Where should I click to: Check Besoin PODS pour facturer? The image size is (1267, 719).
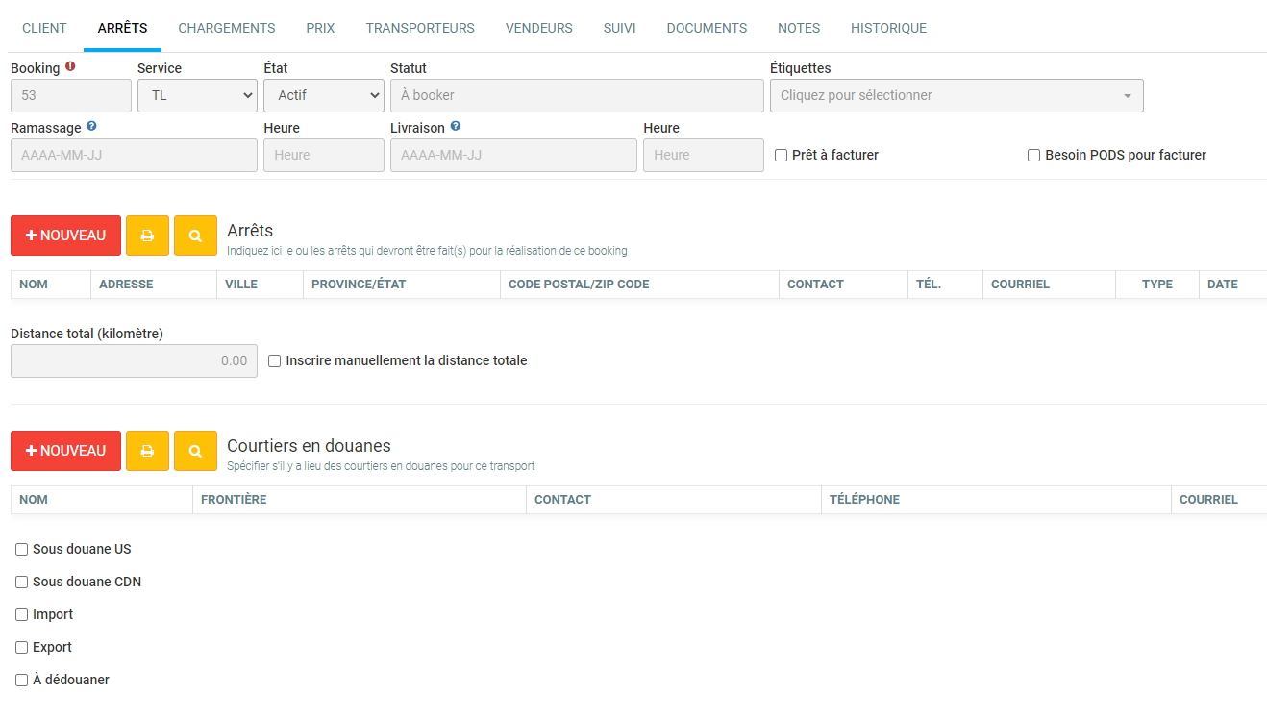click(1034, 155)
